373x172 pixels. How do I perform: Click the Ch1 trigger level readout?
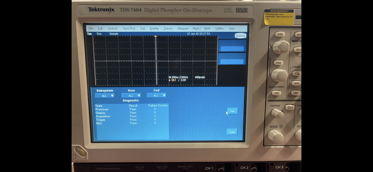pos(177,80)
